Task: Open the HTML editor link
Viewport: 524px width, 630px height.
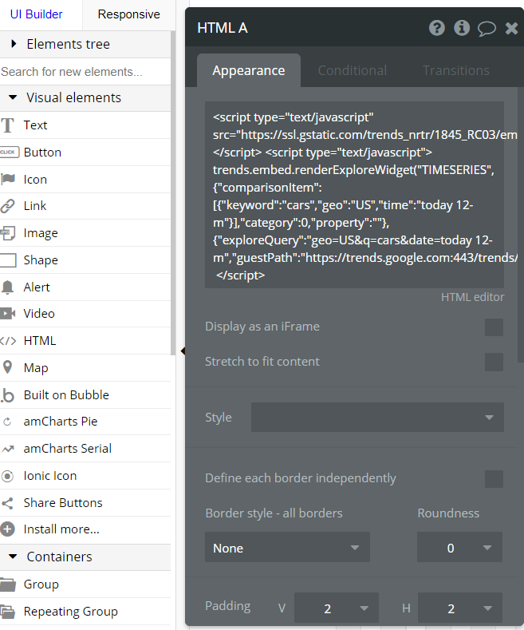Action: [x=472, y=297]
